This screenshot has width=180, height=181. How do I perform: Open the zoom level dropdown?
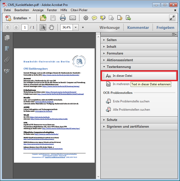pyautogui.click(x=76, y=27)
